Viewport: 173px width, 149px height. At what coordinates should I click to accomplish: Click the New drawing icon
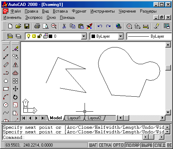pos(10,26)
